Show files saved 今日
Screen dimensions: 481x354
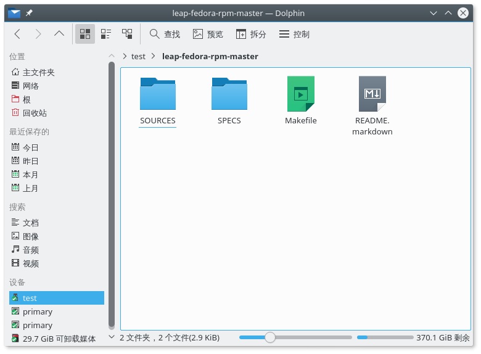pos(57,147)
